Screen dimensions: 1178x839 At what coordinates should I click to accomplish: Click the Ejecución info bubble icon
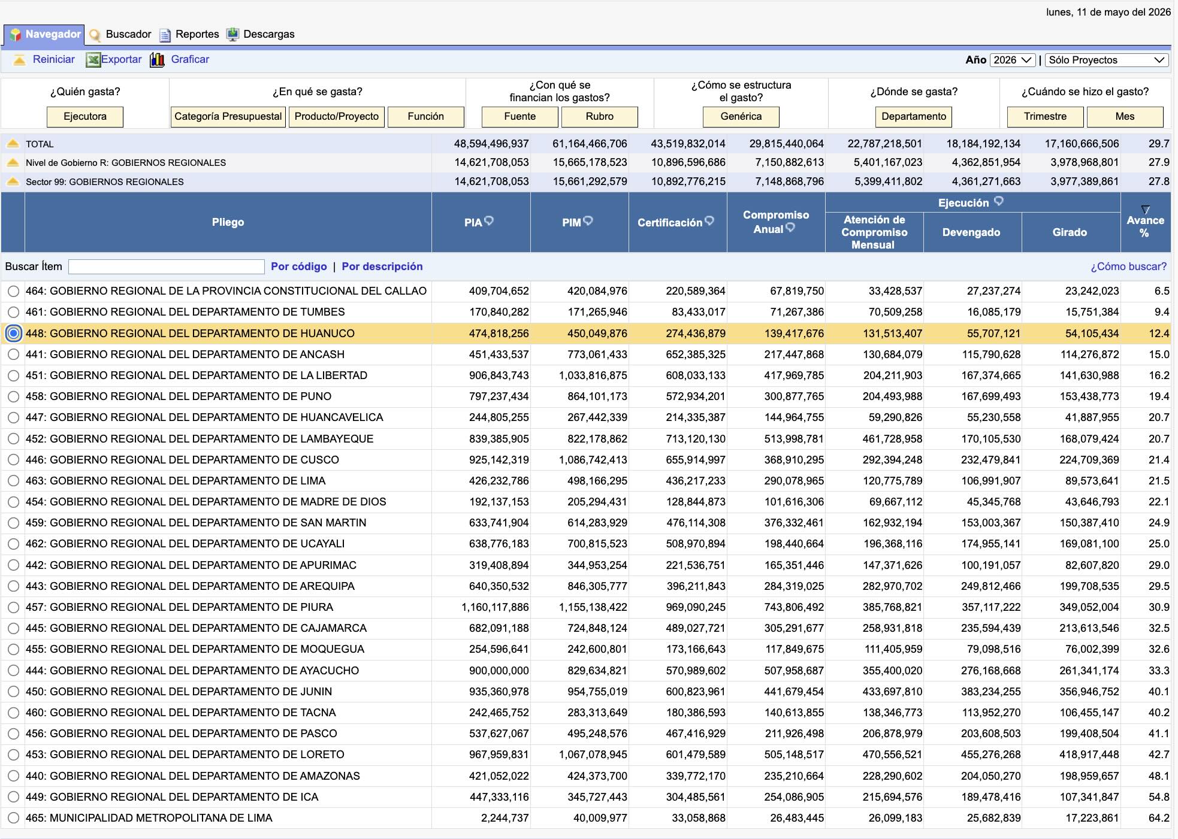pos(999,201)
